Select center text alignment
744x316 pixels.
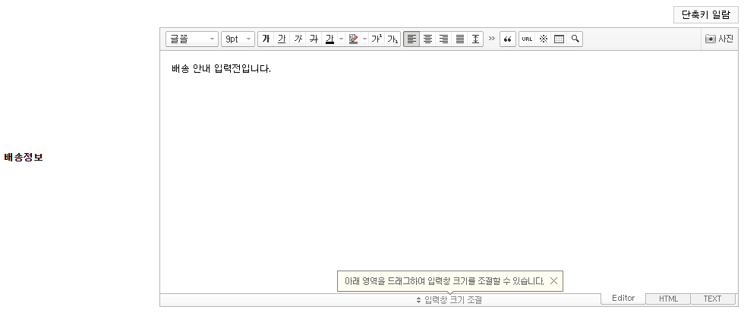(x=427, y=39)
